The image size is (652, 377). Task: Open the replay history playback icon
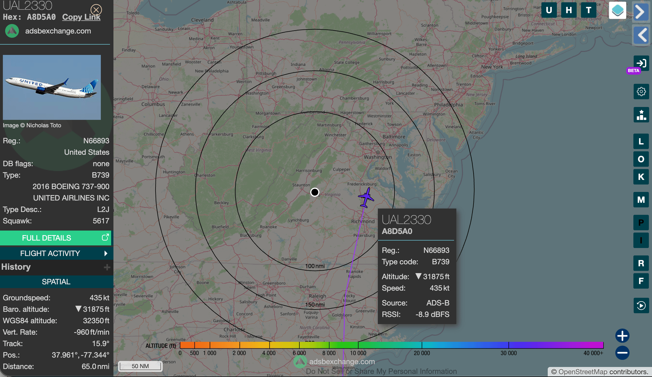point(641,305)
